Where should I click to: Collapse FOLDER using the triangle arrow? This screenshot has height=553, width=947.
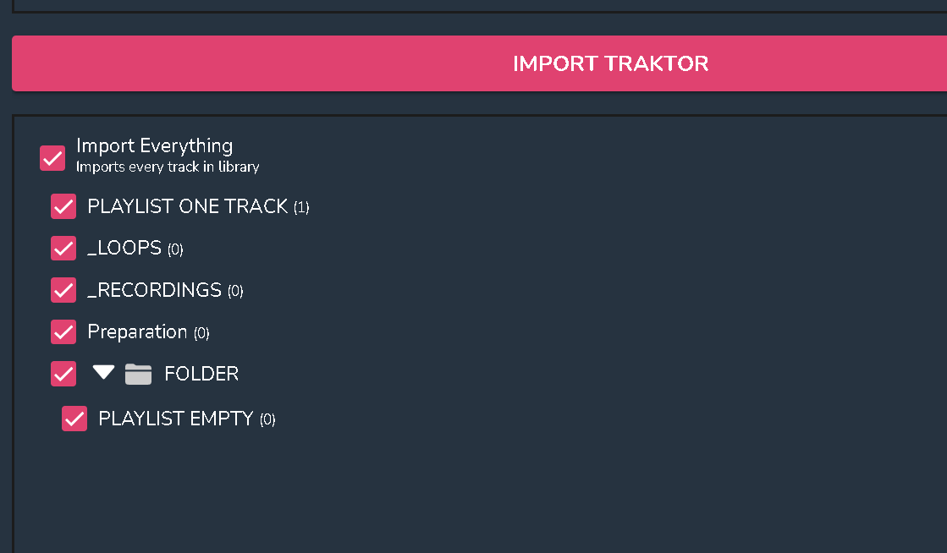[x=103, y=373]
